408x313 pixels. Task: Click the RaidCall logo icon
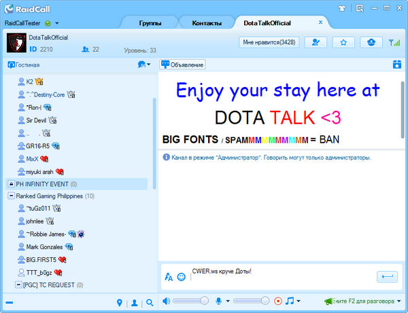pyautogui.click(x=9, y=9)
